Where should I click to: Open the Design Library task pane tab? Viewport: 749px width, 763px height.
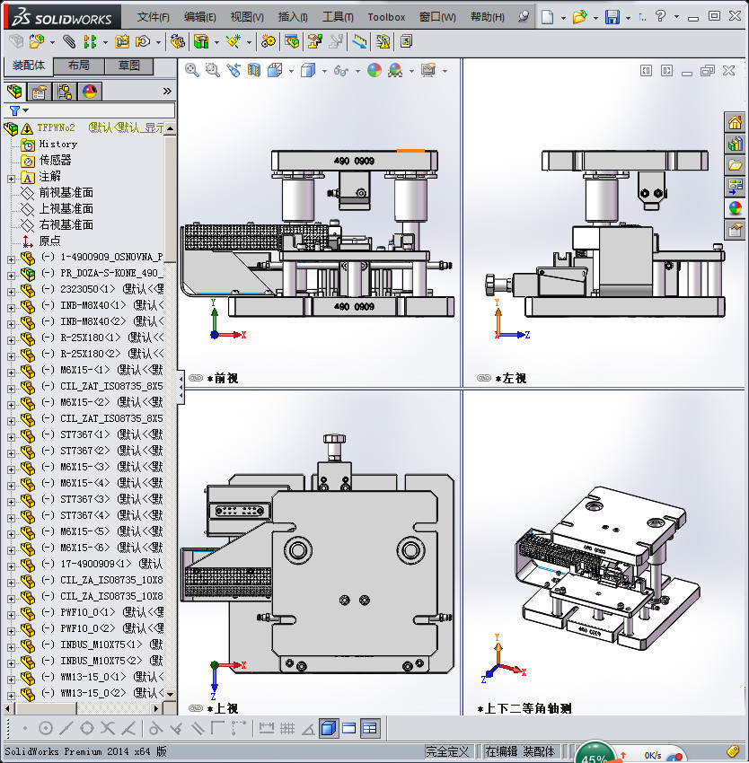pos(736,144)
